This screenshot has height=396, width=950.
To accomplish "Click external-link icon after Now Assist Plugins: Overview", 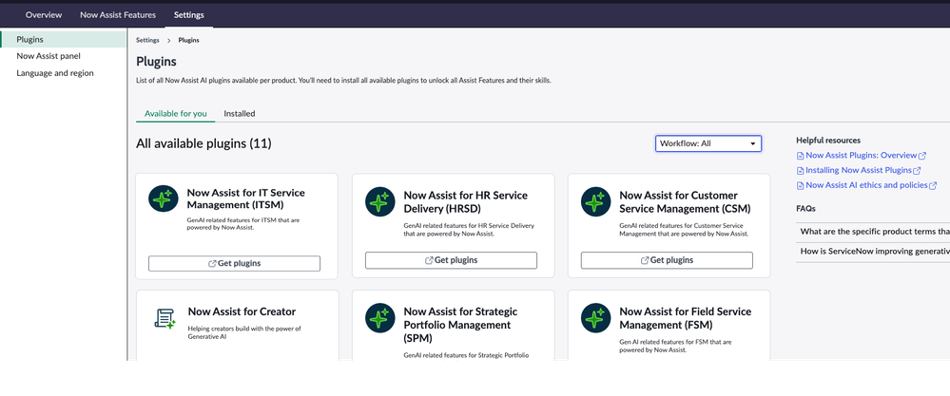I will (922, 156).
